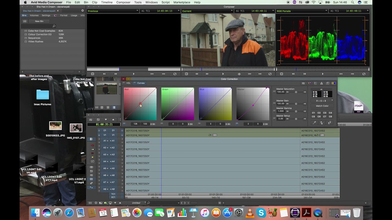Select the red Lift/Overwrite segment arrow tool
Image resolution: width=392 pixels, height=220 pixels.
[92, 145]
